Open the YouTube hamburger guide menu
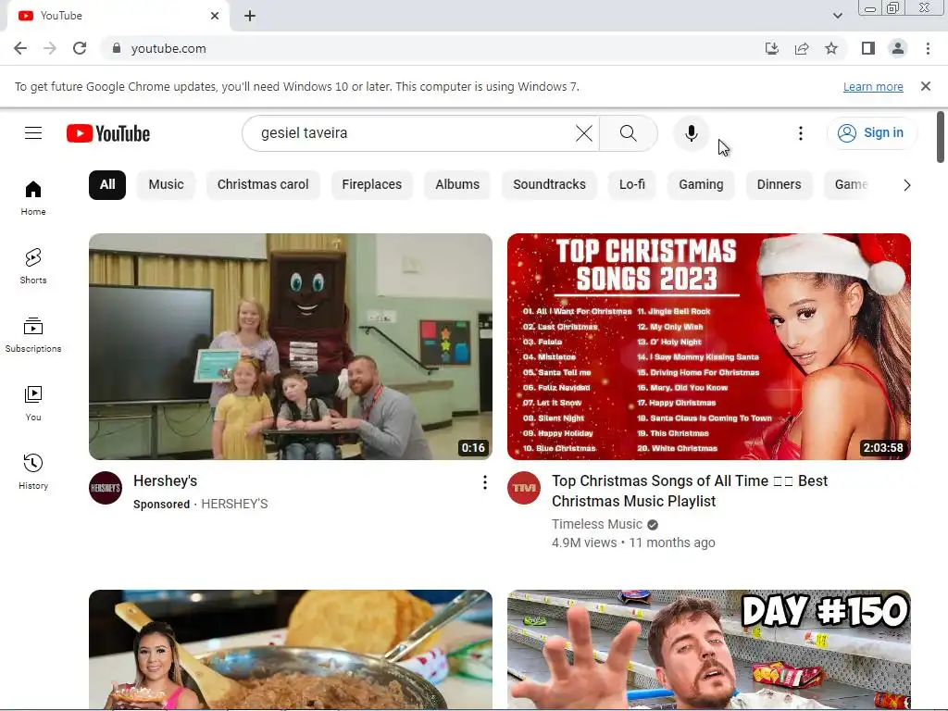948x711 pixels. 33,133
